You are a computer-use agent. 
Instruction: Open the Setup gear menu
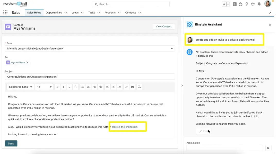tap(253, 4)
